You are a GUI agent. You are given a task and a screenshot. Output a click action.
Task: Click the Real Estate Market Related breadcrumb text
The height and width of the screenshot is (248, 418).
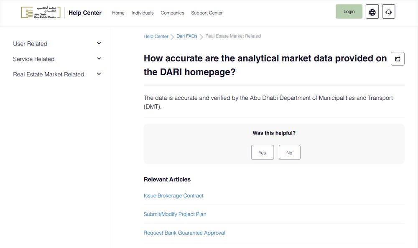(x=233, y=36)
